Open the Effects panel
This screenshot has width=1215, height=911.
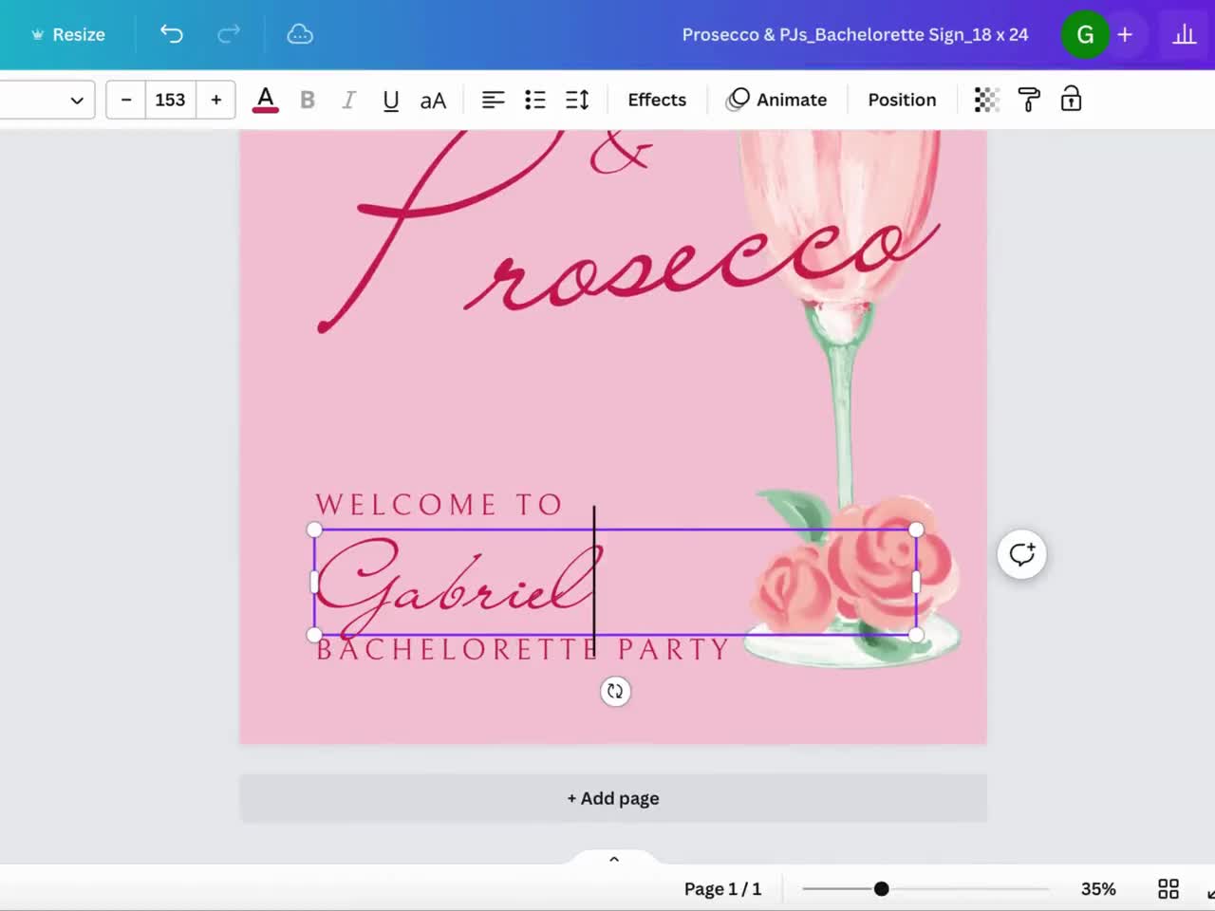pyautogui.click(x=657, y=100)
